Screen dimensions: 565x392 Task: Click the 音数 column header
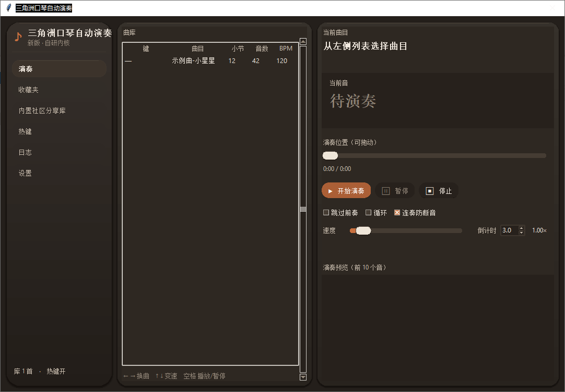pos(262,48)
